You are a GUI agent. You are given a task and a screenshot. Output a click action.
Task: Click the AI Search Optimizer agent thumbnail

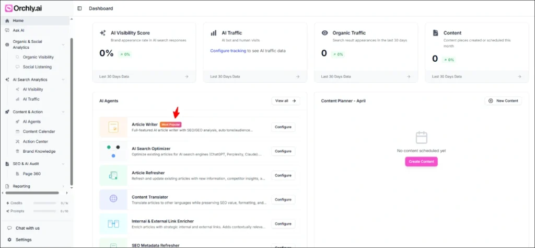pos(113,151)
